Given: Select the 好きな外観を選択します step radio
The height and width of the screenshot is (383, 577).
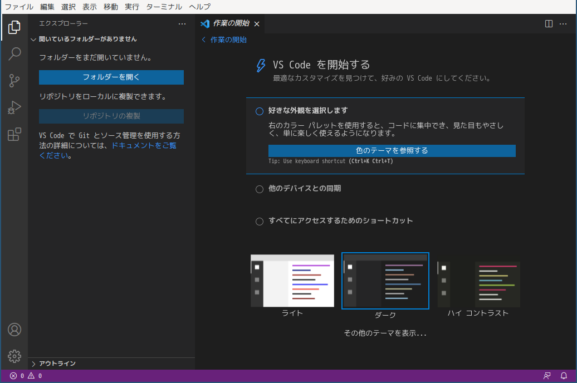Looking at the screenshot, I should [x=260, y=111].
